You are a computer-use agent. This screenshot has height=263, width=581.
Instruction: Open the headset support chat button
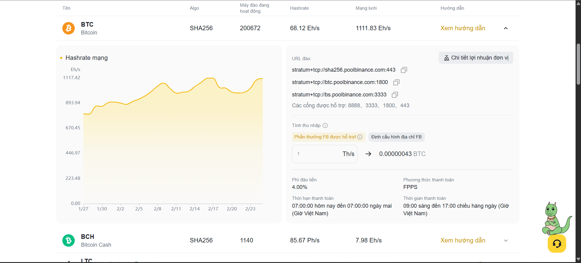(556, 244)
